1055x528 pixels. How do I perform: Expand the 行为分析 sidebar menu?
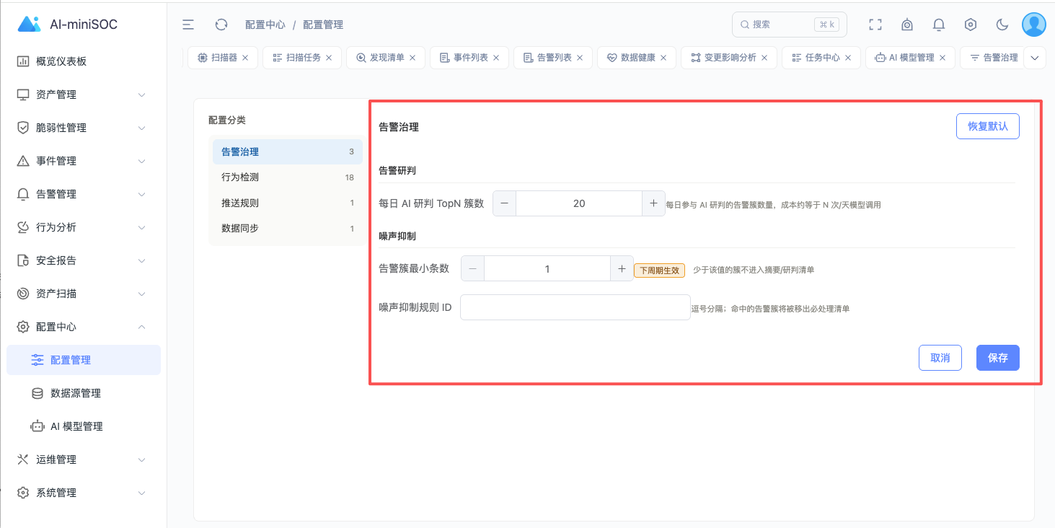pos(84,227)
